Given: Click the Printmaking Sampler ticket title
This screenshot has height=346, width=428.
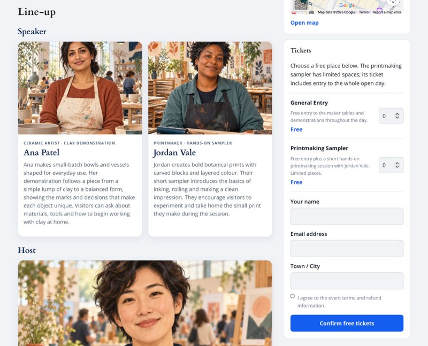Looking at the screenshot, I should click(319, 148).
